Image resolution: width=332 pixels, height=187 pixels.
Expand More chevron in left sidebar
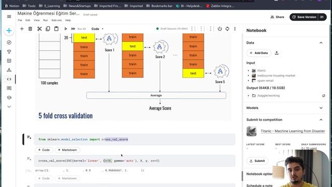coord(9,106)
